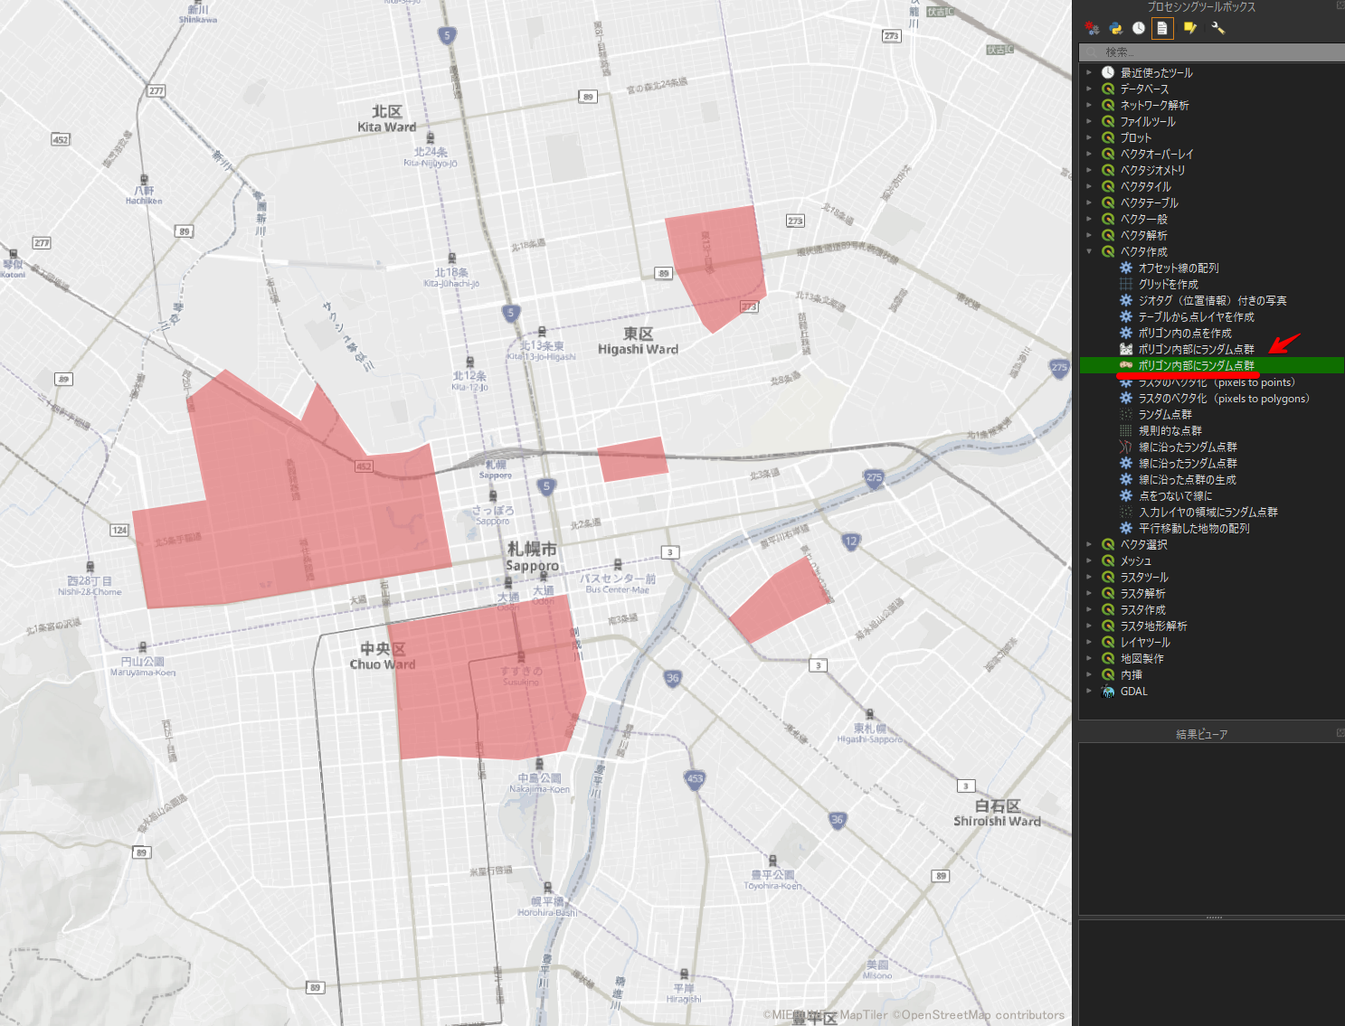Expand the GDAL provider arrow
This screenshot has height=1026, width=1345.
pyautogui.click(x=1089, y=691)
